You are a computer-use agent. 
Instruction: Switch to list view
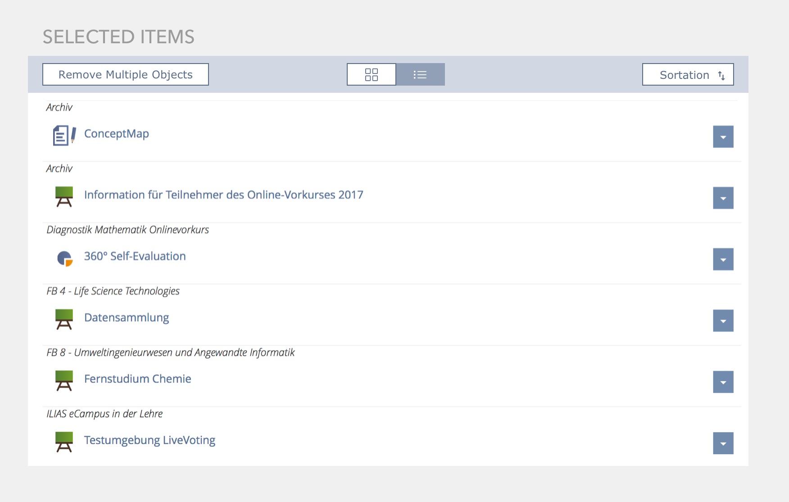coord(420,74)
